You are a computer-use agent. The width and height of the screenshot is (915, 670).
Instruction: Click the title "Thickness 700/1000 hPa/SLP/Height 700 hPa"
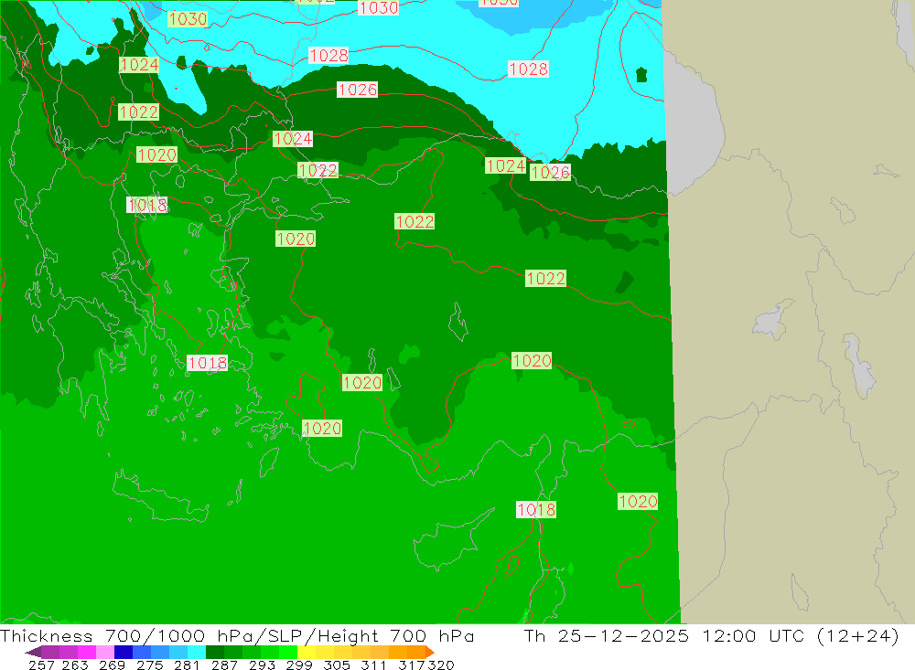236,636
